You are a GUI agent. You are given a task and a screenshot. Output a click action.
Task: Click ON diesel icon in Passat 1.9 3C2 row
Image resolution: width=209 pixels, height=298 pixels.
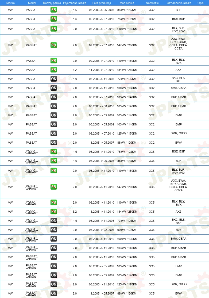(x=54, y=79)
